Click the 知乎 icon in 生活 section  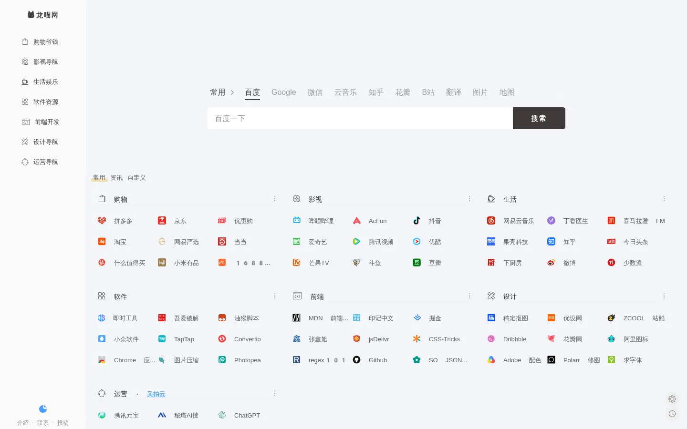(x=551, y=242)
